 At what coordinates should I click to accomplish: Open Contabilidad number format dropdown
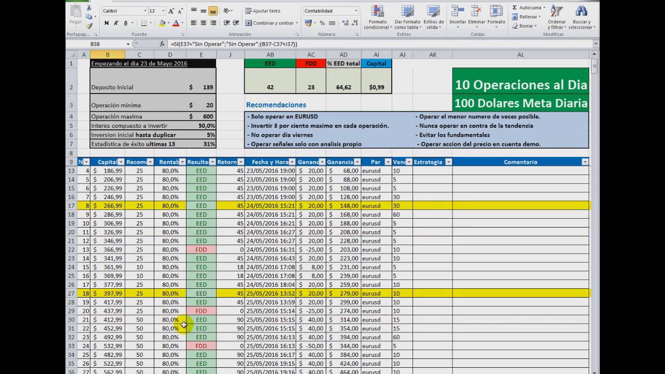click(x=356, y=11)
